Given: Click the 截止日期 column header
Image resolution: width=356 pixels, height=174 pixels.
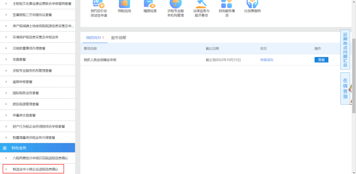Looking at the screenshot, I should (212, 48).
